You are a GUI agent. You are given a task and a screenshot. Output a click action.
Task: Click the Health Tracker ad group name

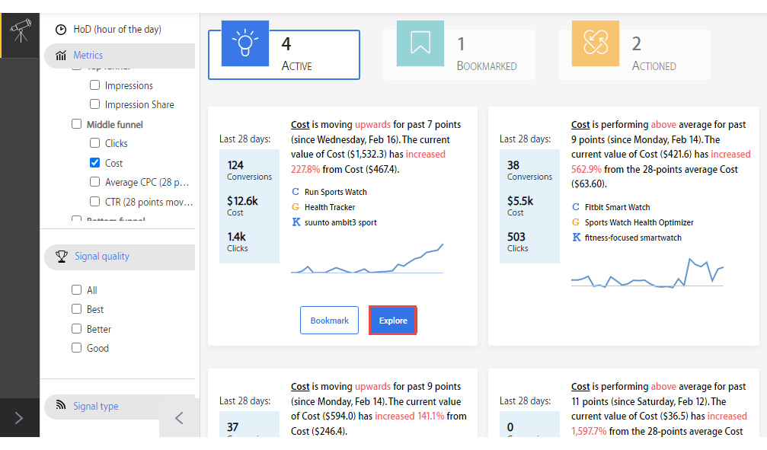point(330,207)
